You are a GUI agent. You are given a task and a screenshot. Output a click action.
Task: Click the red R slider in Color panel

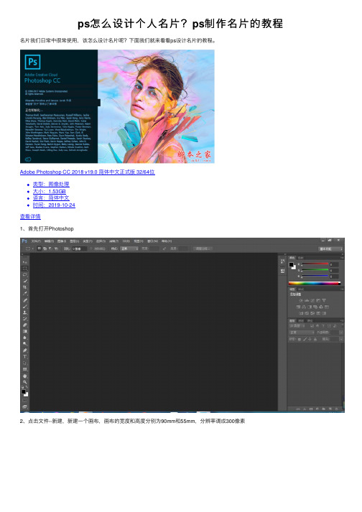click(x=315, y=264)
